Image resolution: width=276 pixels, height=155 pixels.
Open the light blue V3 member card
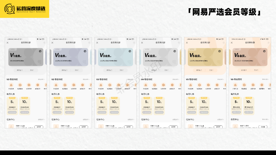[x=116, y=57]
